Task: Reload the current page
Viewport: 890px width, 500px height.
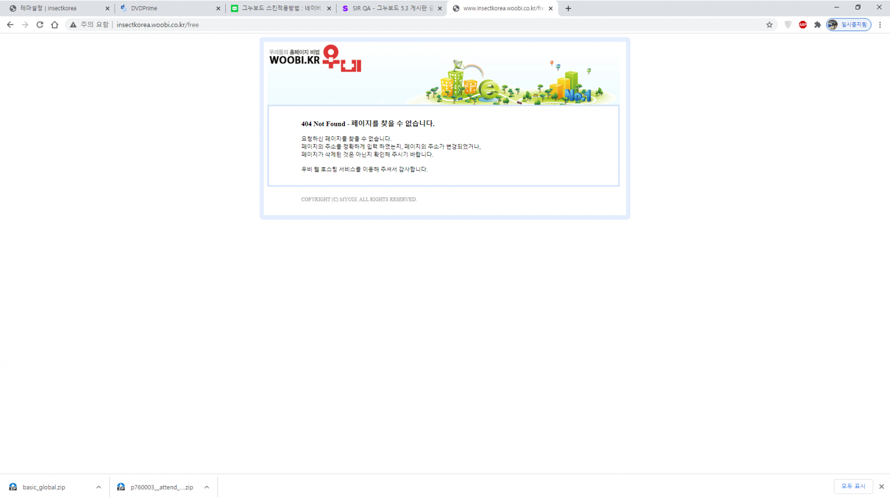Action: tap(40, 24)
